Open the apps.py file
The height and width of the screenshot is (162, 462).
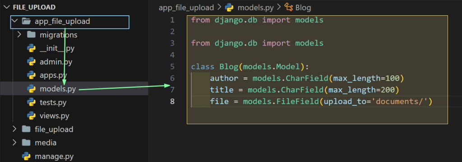point(53,76)
